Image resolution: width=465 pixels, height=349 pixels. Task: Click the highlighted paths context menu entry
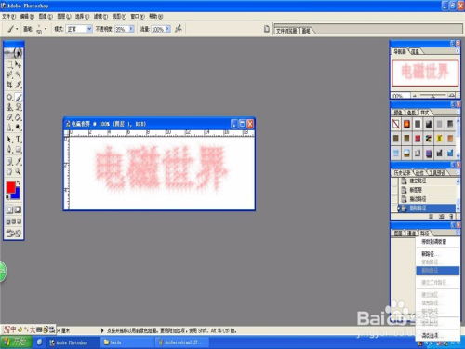[437, 270]
